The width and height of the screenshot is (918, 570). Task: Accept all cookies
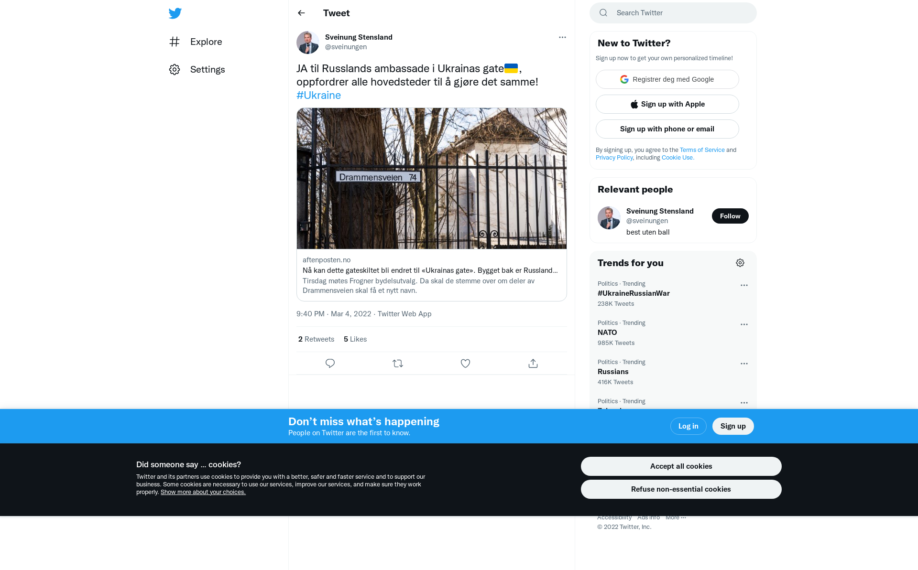click(x=681, y=466)
